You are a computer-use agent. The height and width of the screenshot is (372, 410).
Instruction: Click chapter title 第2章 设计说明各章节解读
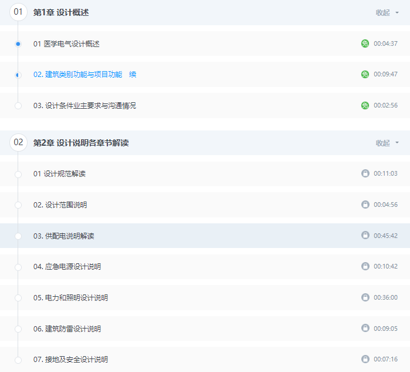point(81,143)
